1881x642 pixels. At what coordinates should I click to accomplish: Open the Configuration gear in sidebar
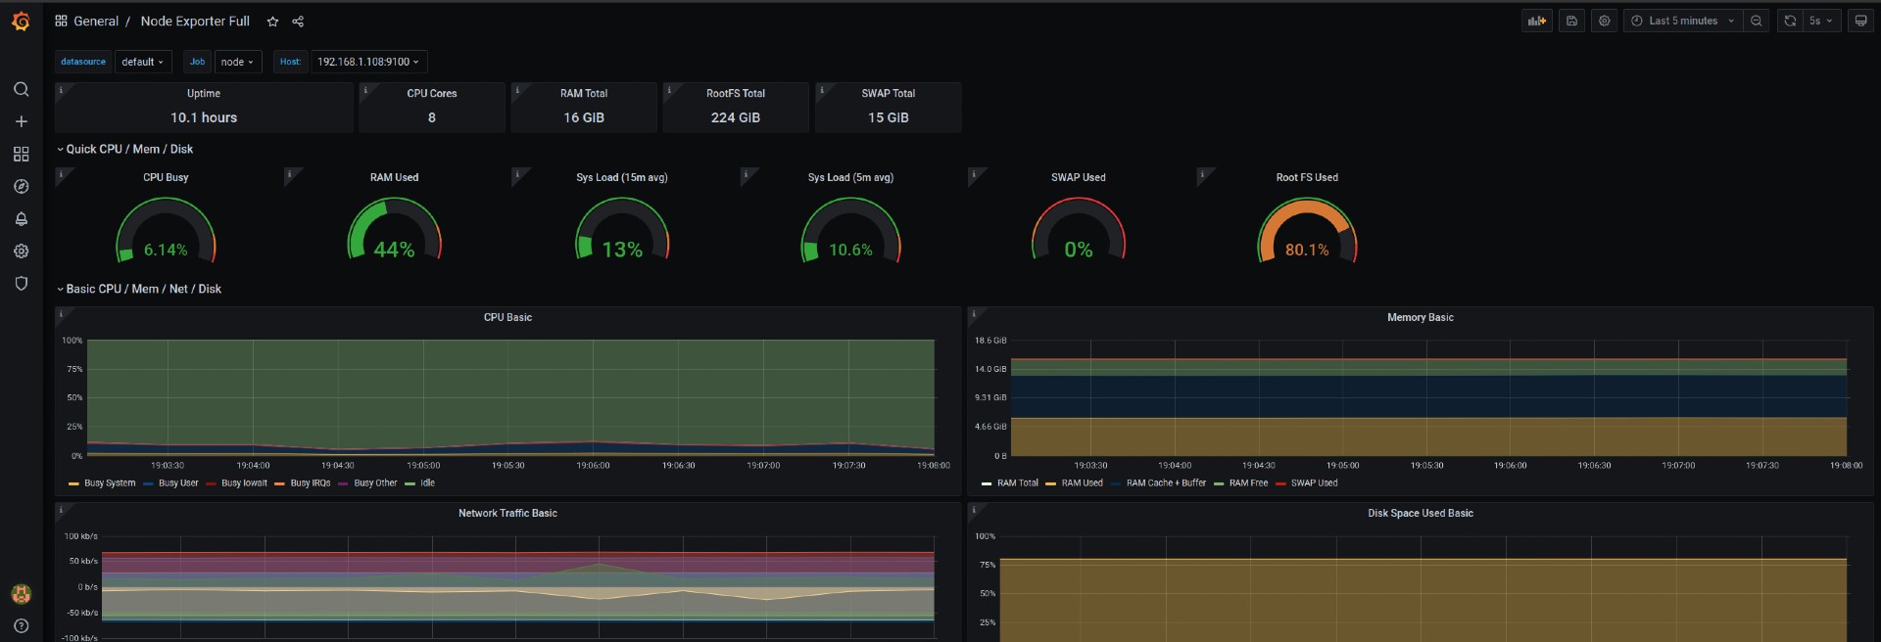21,251
